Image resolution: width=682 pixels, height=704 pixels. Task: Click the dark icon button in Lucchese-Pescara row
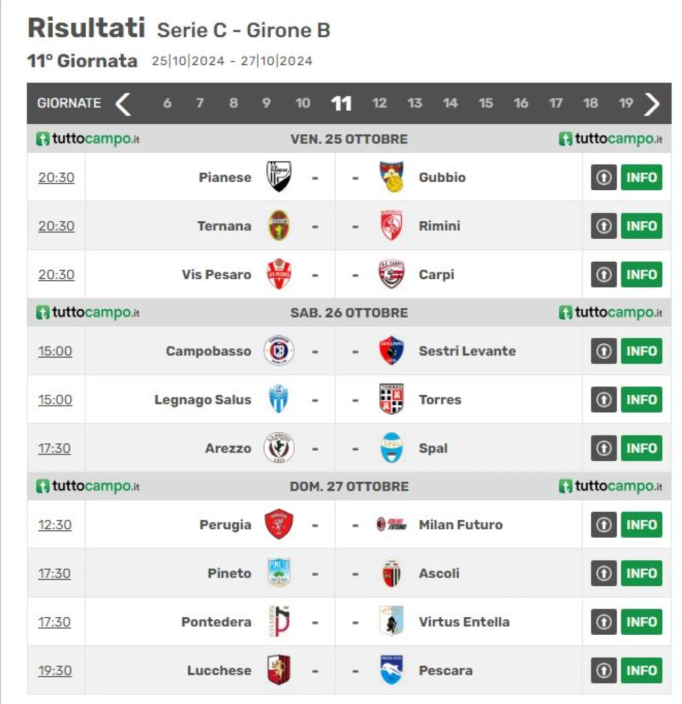pyautogui.click(x=604, y=670)
